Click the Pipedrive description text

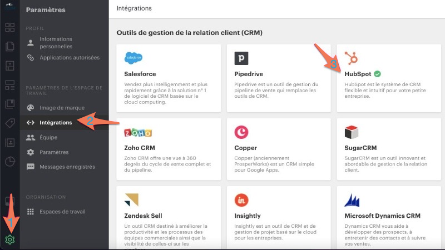[x=276, y=90]
